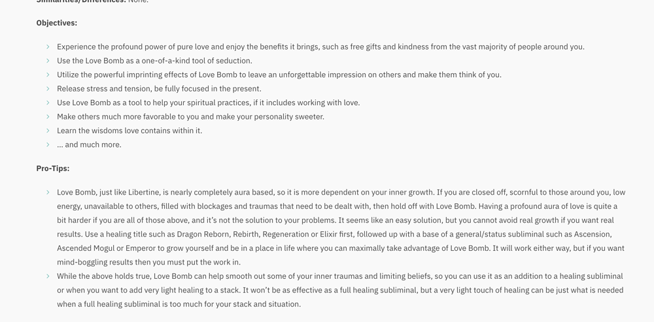Click chevron bullet beside 'Learn the wisdoms love'
This screenshot has width=654, height=322.
coord(48,131)
